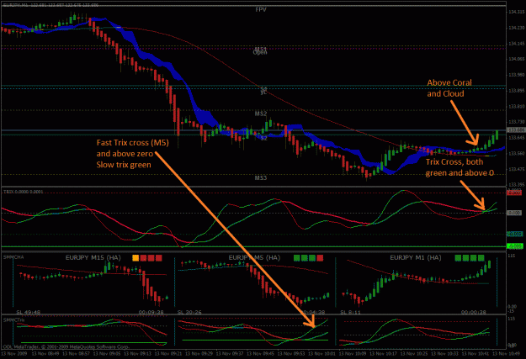Click the SL 30:26 readout
The width and height of the screenshot is (526, 359).
189,312
